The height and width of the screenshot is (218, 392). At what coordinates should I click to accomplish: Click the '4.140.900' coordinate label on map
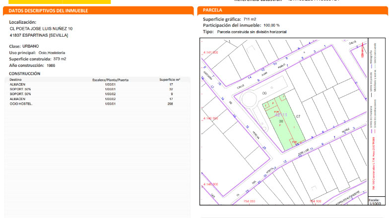(210, 184)
